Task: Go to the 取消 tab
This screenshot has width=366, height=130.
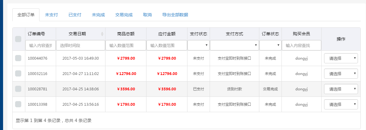Action: coord(147,15)
